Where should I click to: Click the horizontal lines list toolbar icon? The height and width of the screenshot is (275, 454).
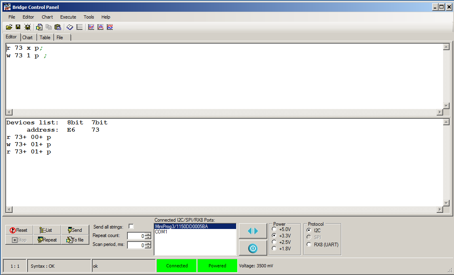click(79, 27)
